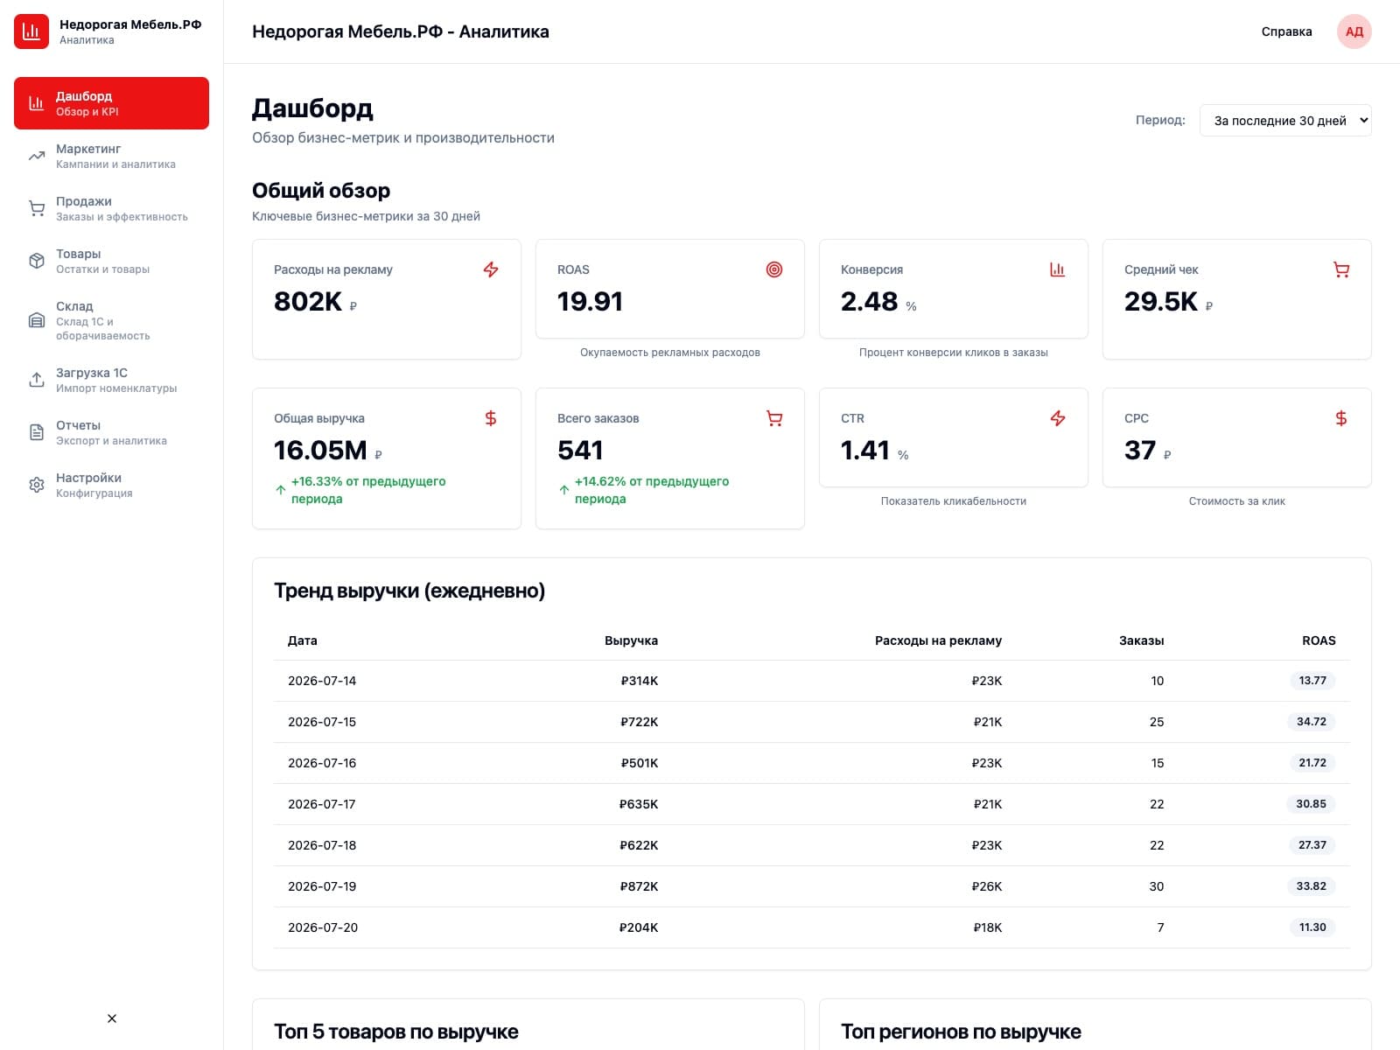
Task: Open the АД user avatar menu
Action: click(1354, 31)
